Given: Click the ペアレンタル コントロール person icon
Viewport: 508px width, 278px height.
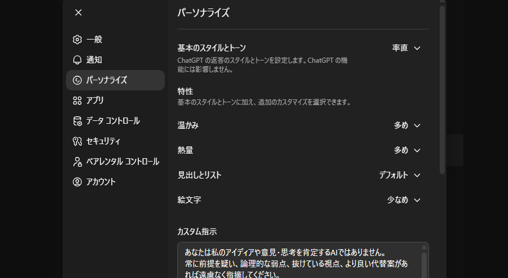Looking at the screenshot, I should pyautogui.click(x=77, y=162).
